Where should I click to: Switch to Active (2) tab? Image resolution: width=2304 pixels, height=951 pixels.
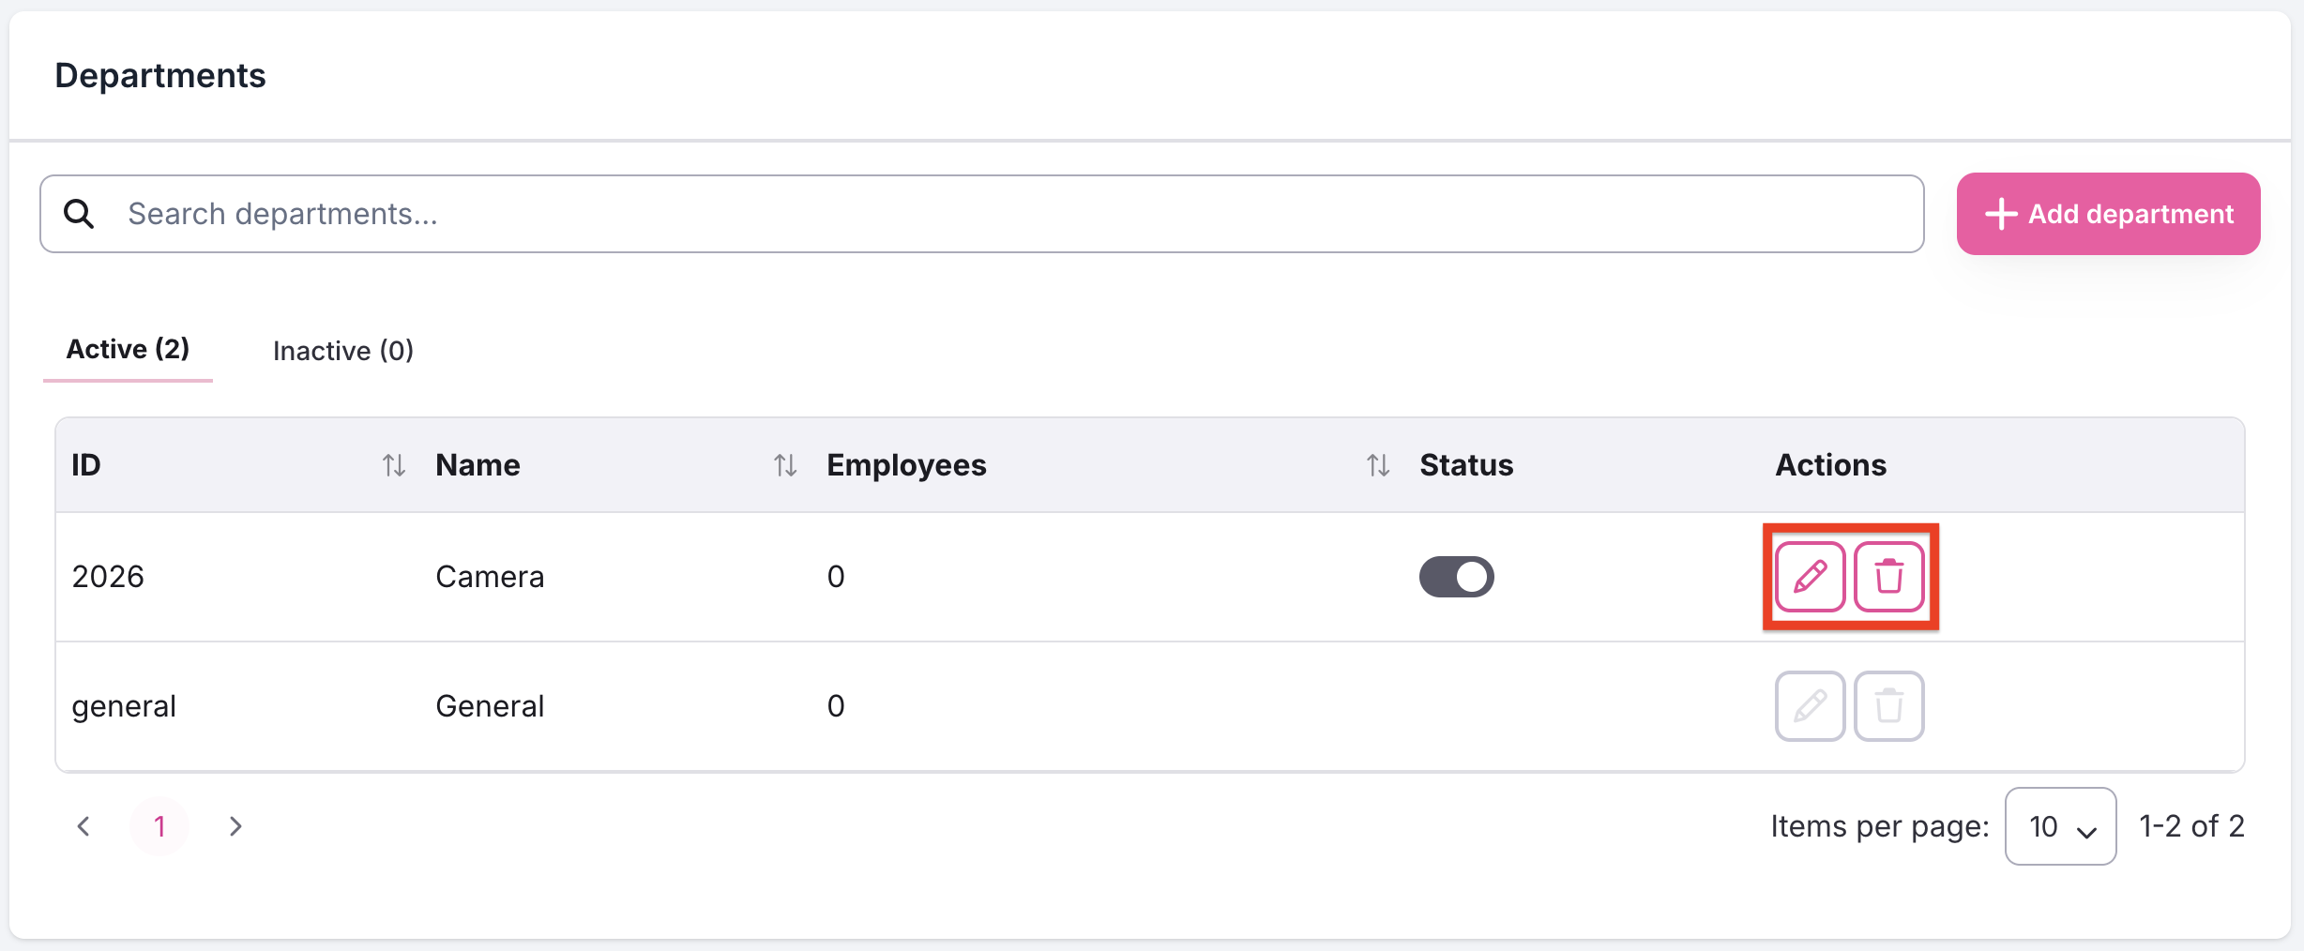coord(128,349)
